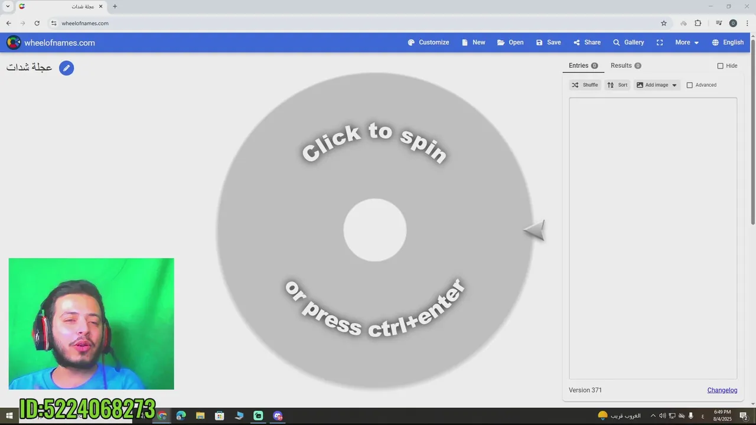This screenshot has width=756, height=425.
Task: Open the tab search dropdown arrow
Action: click(8, 6)
